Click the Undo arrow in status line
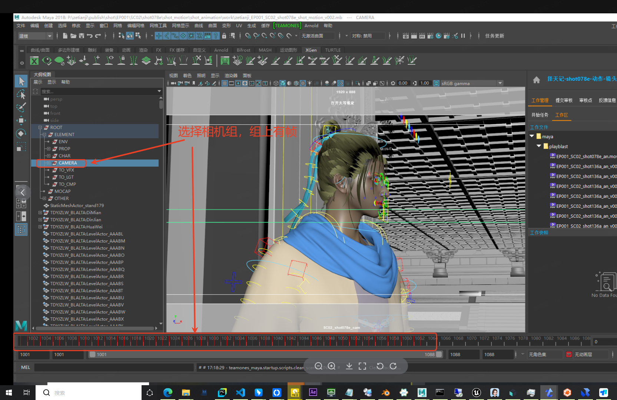 pyautogui.click(x=90, y=36)
